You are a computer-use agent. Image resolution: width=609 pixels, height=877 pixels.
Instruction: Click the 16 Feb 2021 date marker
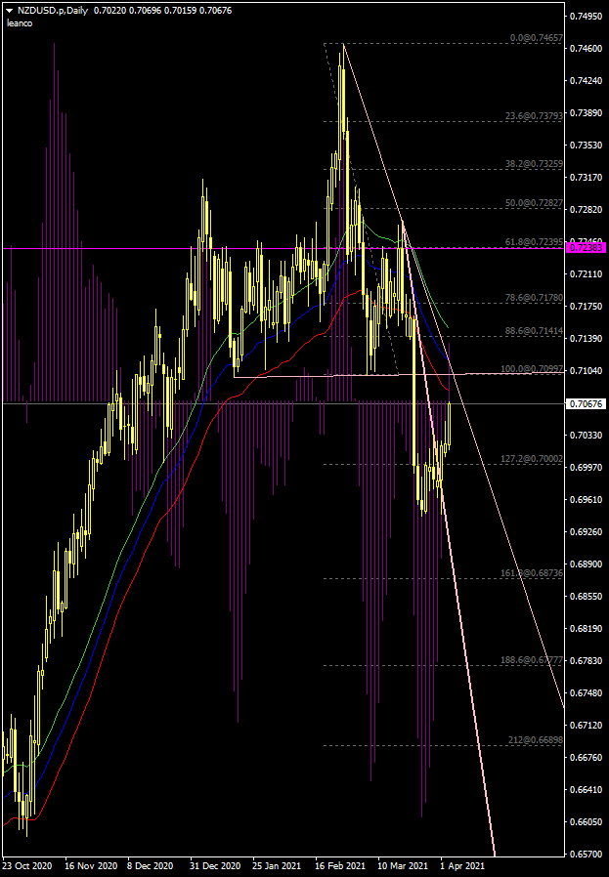pos(340,866)
